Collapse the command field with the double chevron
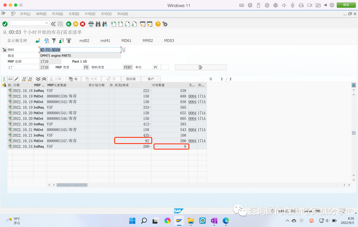 pos(53,24)
